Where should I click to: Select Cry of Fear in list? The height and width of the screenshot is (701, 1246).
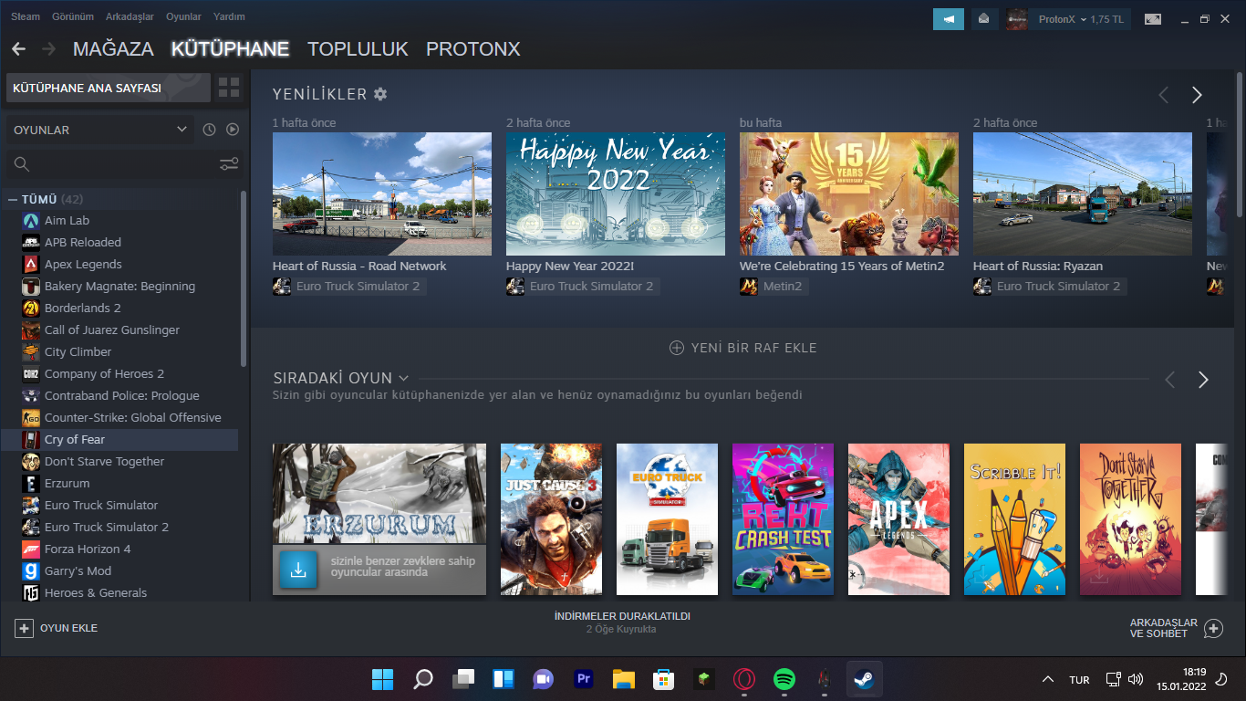(120, 440)
